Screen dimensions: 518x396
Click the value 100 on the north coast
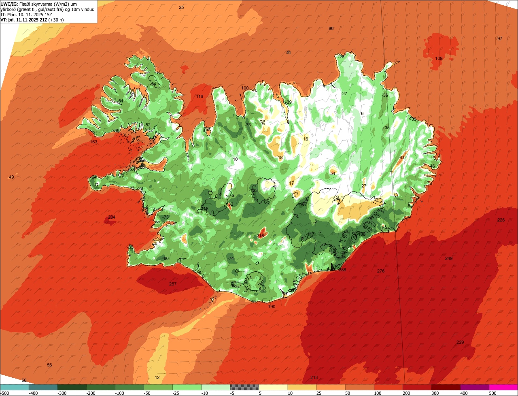point(245,88)
